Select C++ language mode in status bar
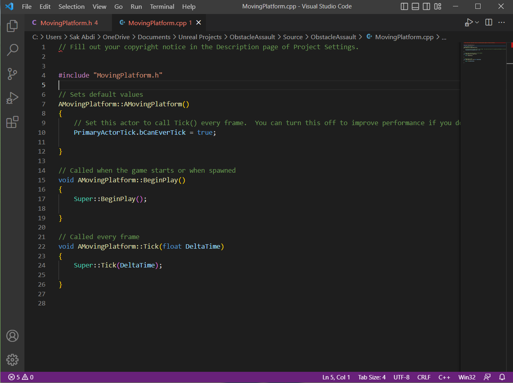The image size is (513, 383). (444, 377)
